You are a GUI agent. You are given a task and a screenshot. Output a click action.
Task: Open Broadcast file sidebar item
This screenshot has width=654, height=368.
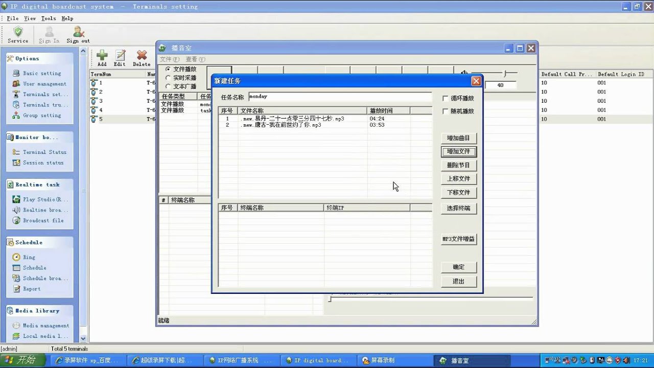[38, 221]
